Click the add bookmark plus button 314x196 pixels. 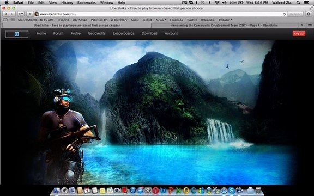click(x=29, y=14)
